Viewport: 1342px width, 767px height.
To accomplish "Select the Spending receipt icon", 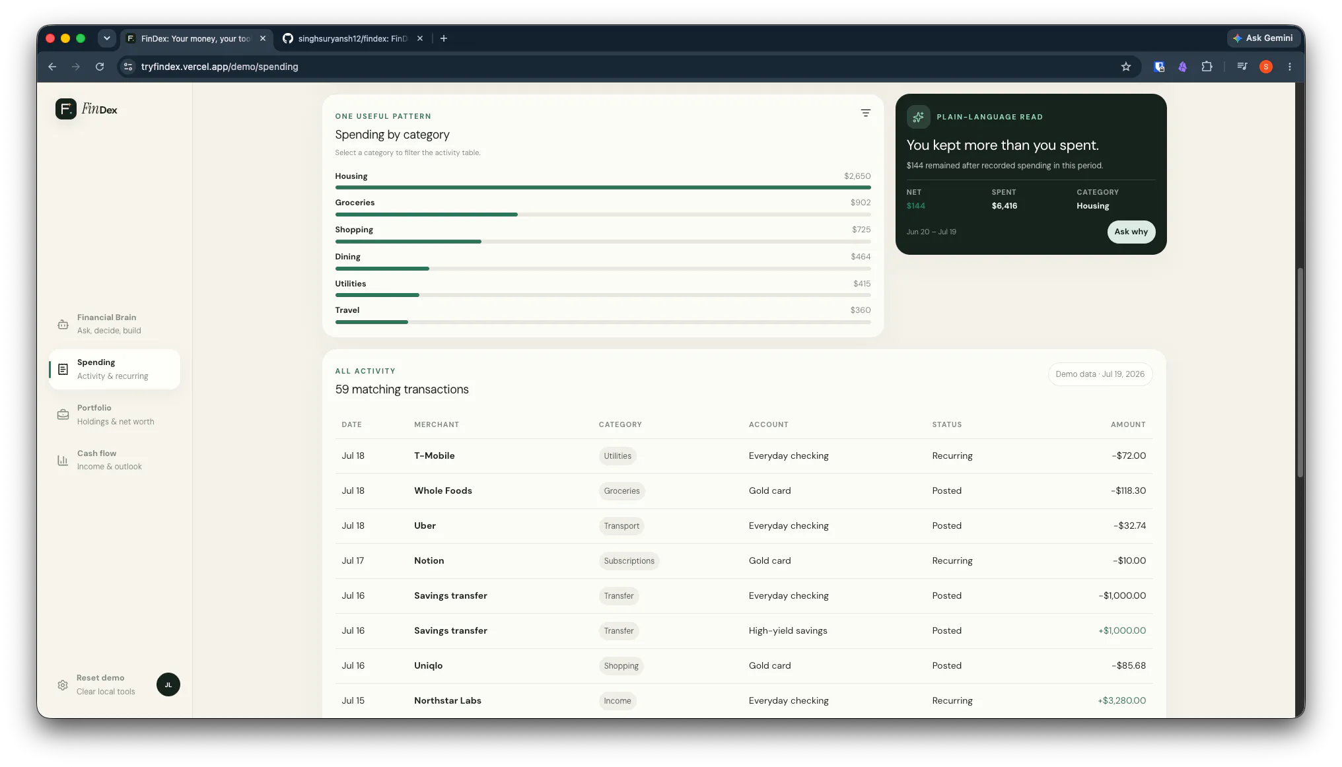I will pos(63,369).
